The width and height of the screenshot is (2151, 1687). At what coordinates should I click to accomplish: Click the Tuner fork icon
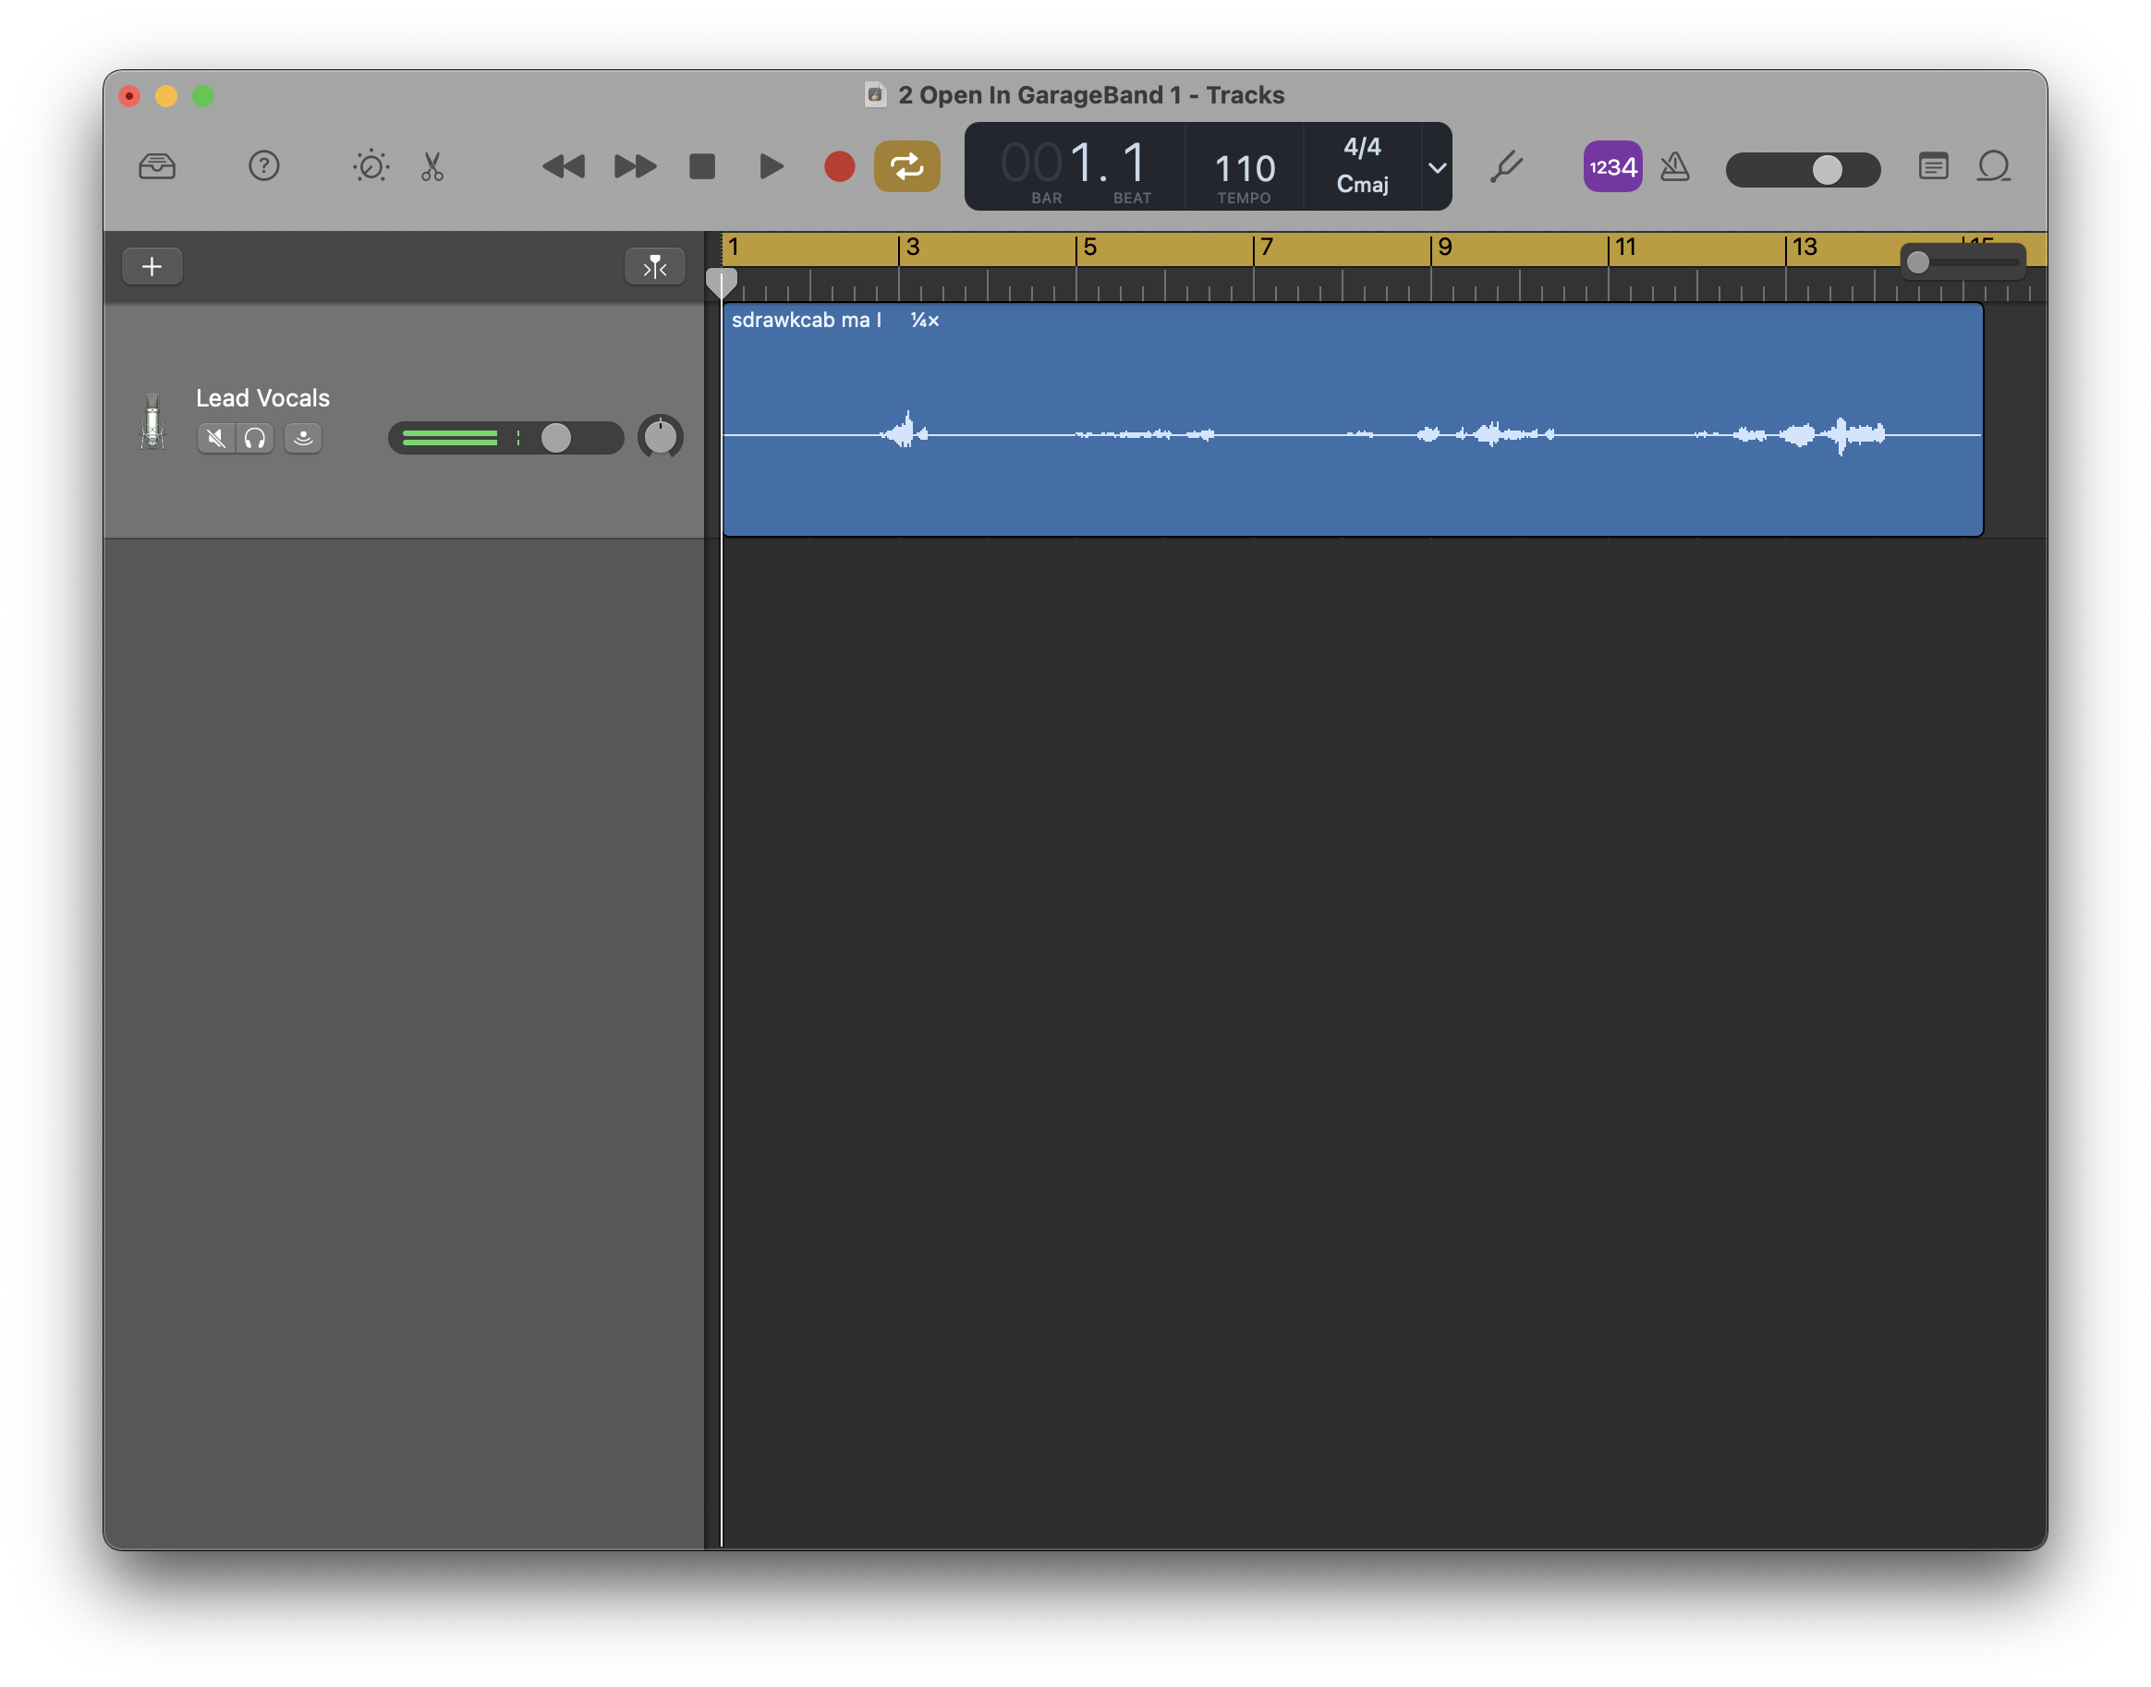[1506, 166]
